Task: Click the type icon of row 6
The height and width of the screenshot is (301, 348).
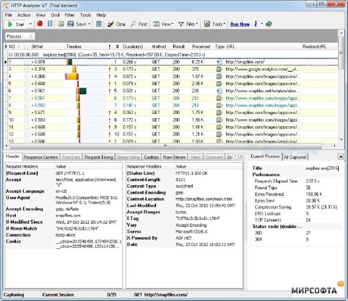Action: (219, 91)
